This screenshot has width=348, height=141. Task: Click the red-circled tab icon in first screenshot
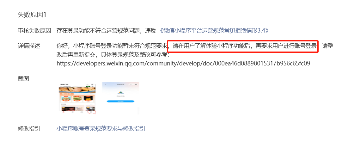[x=92, y=112]
